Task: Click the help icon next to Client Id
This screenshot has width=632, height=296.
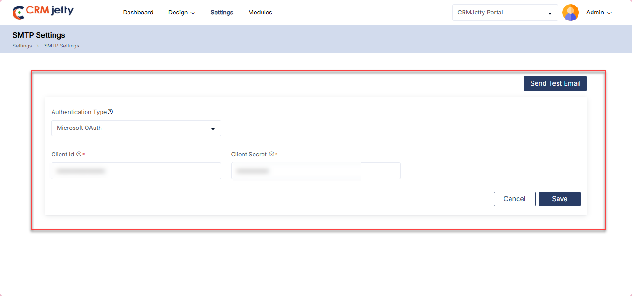Action: [x=79, y=154]
